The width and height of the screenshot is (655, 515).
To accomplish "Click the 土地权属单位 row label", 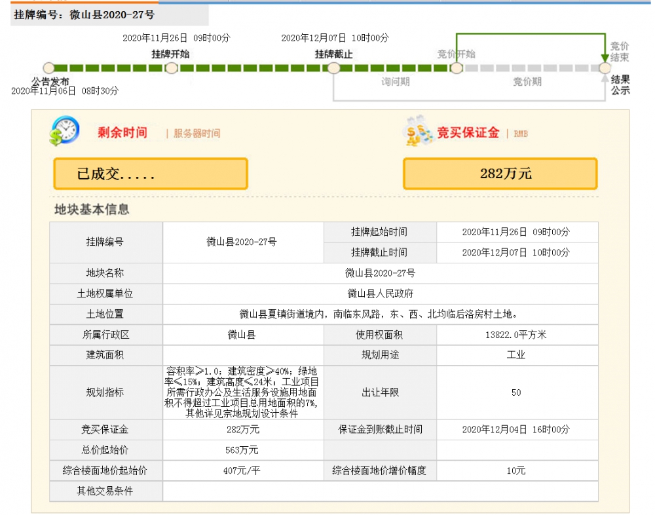I will tap(105, 294).
